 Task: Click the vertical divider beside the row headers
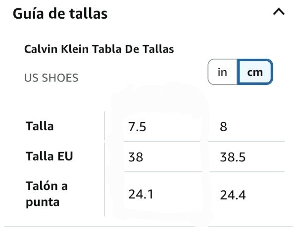pos(104,163)
